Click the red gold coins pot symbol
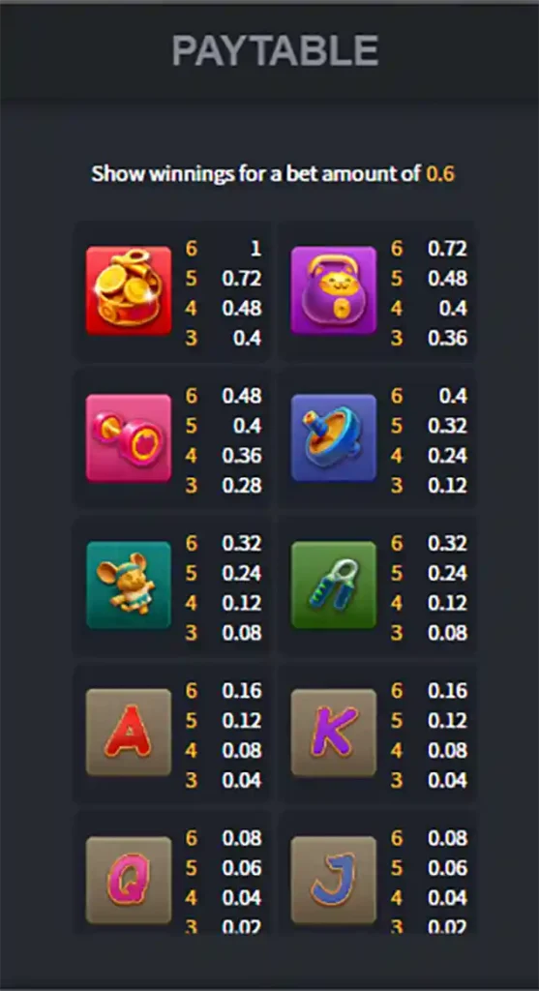The height and width of the screenshot is (991, 539). [129, 290]
